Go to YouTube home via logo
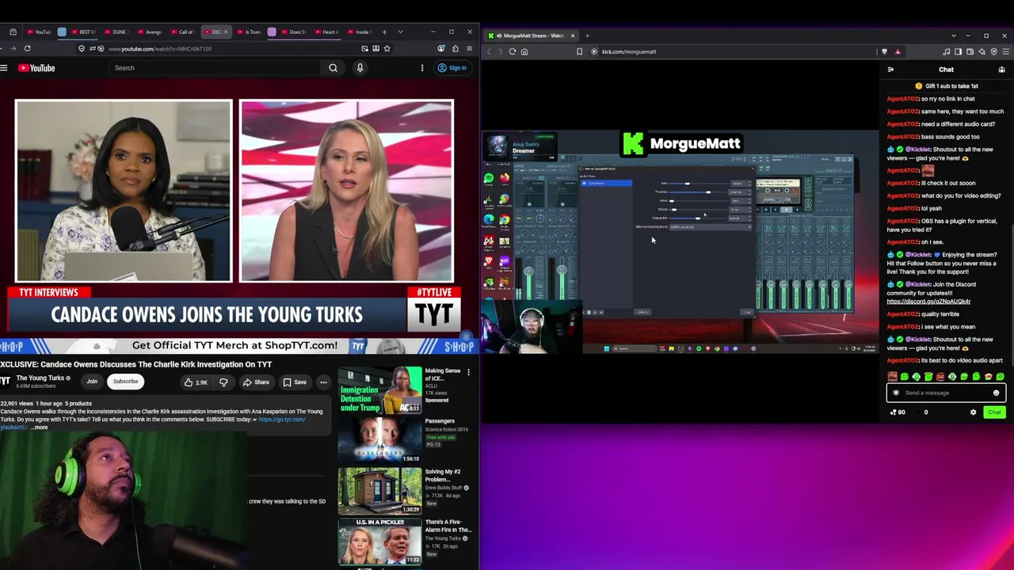 [37, 68]
